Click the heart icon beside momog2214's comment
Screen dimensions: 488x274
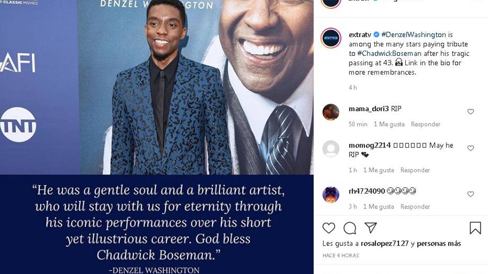471,148
